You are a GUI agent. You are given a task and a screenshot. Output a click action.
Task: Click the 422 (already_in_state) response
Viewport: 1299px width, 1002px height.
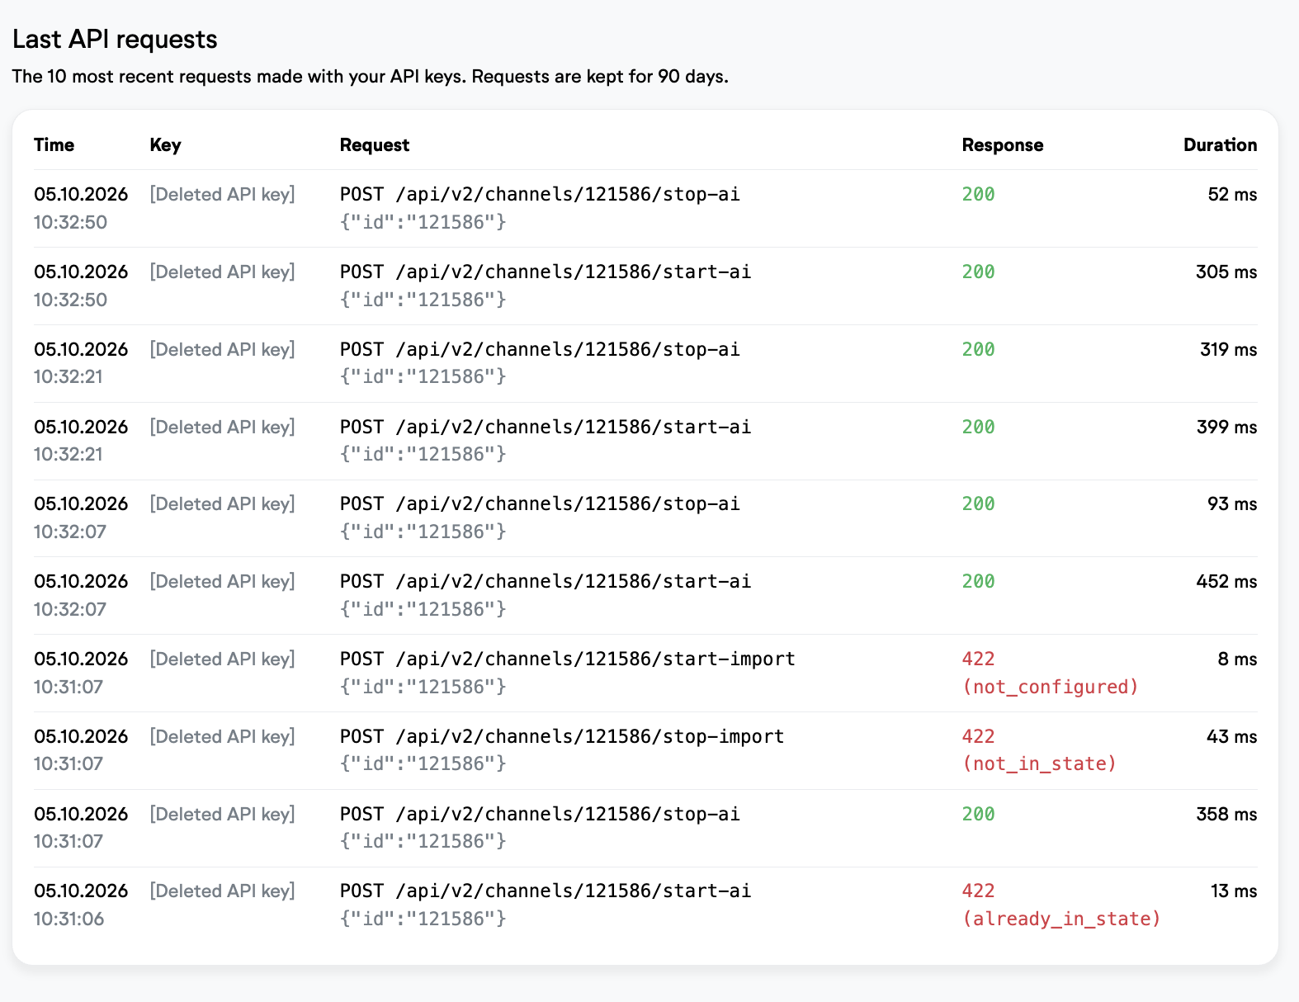[1062, 905]
